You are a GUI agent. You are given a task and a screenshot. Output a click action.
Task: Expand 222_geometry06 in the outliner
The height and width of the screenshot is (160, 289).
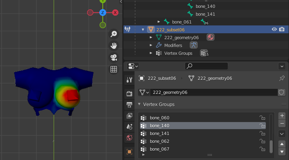pos(151,37)
